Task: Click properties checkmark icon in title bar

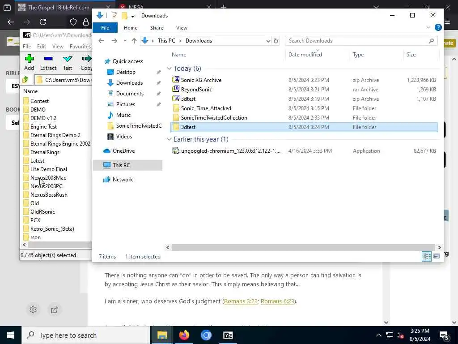Action: click(114, 16)
